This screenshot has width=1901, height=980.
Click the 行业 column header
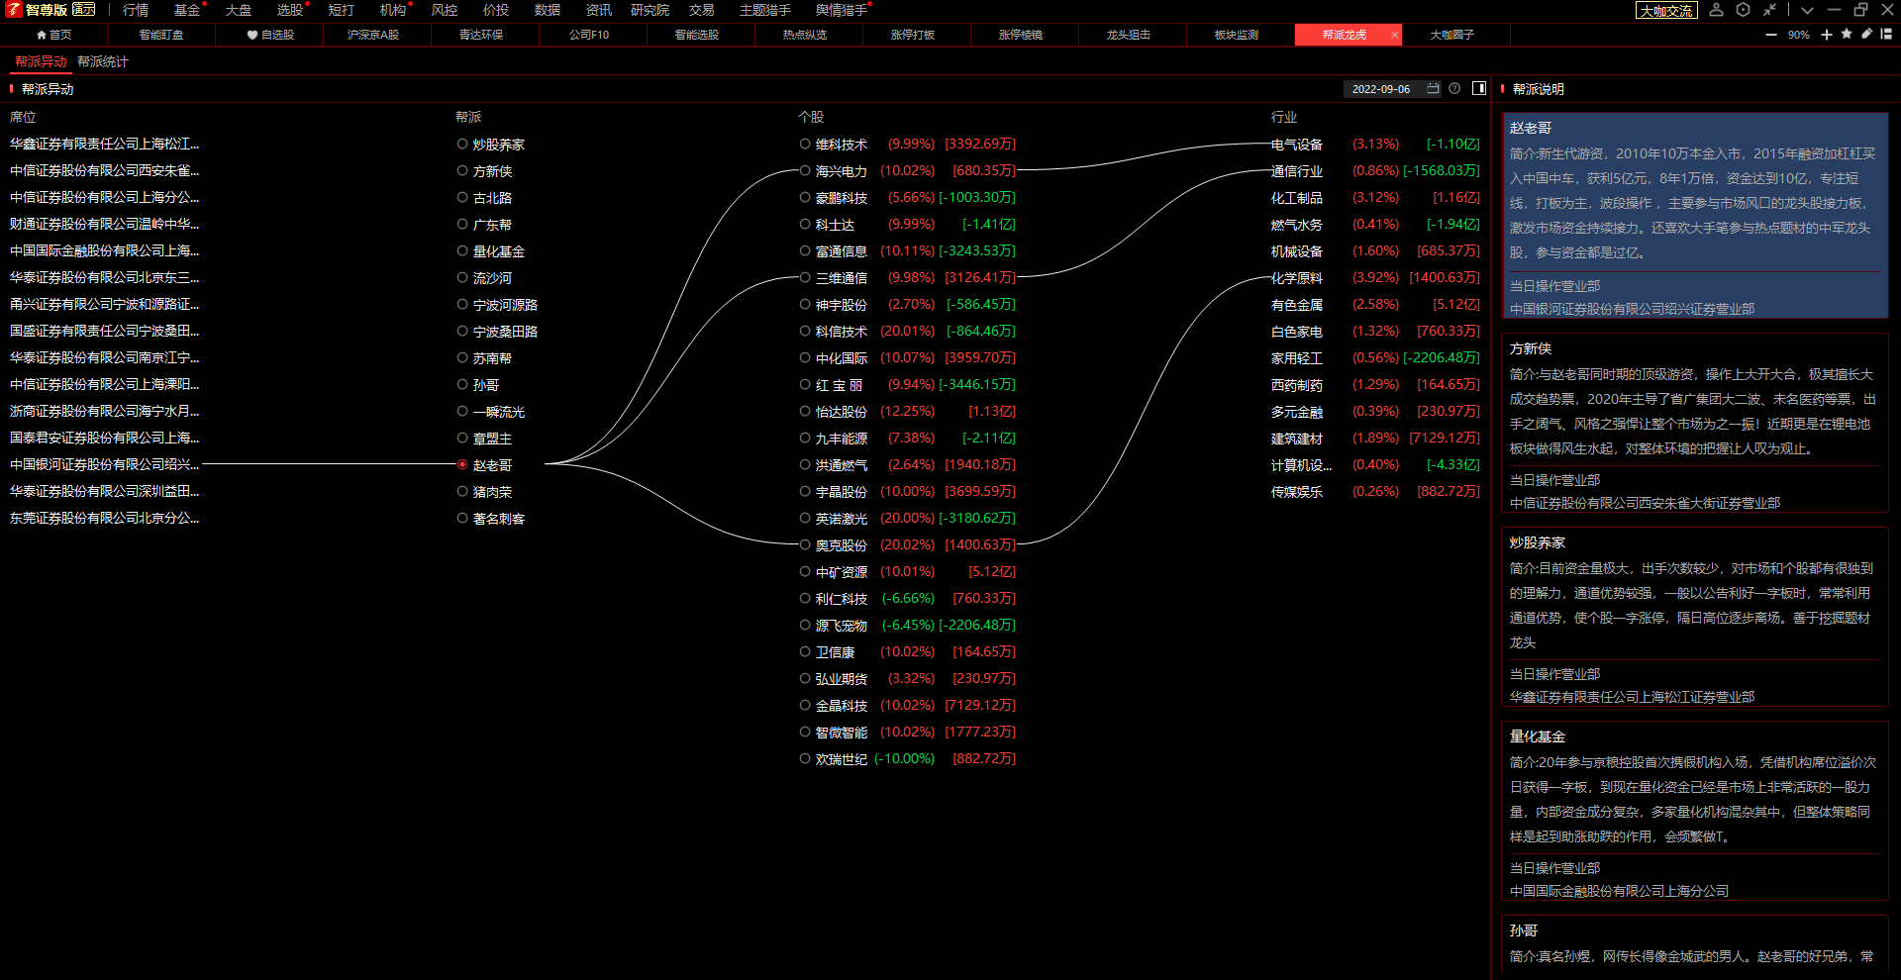1284,117
